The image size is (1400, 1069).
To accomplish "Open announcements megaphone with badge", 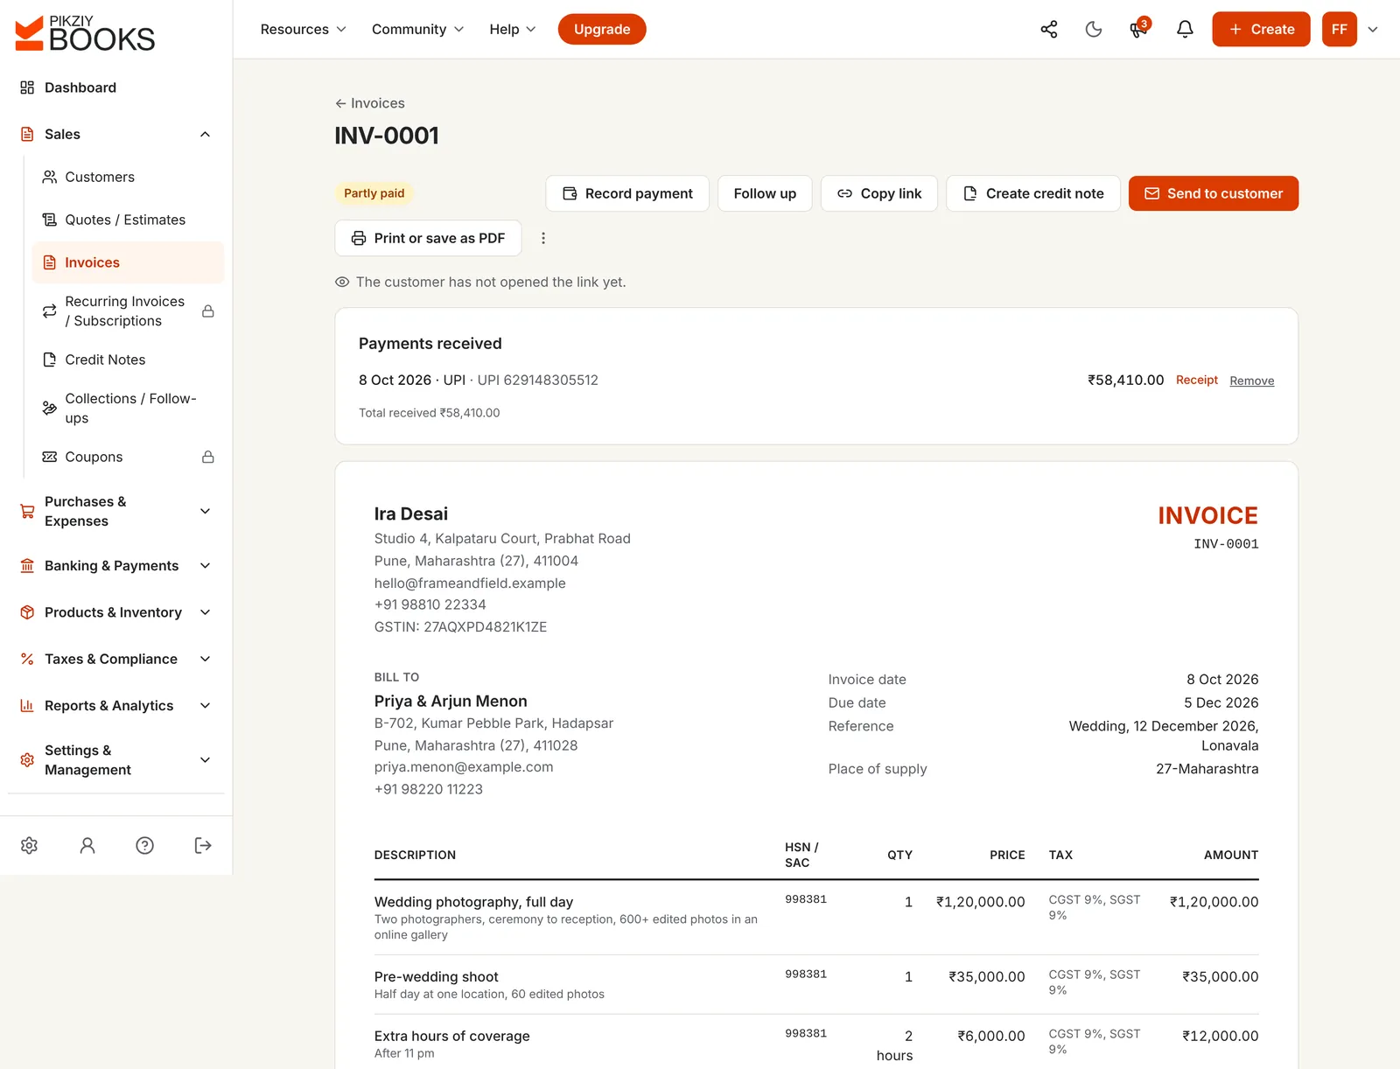I will coord(1139,30).
